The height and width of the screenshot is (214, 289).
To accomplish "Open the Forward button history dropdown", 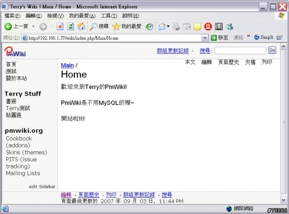I will tap(51, 27).
